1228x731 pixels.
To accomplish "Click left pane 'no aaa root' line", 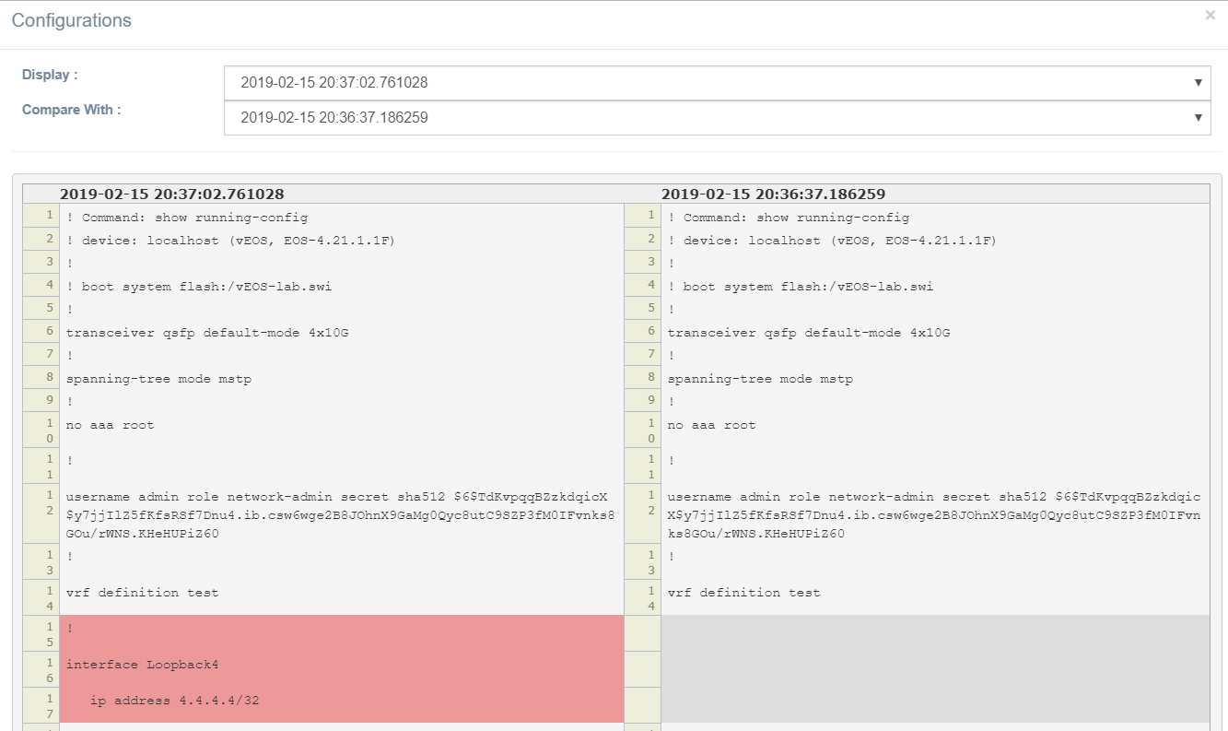I will [x=110, y=425].
